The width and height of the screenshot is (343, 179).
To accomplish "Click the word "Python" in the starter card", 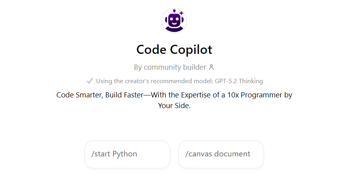I will (125, 154).
